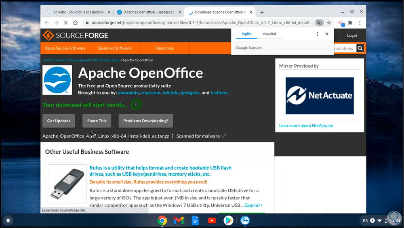Image resolution: width=404 pixels, height=228 pixels.
Task: Open the Chrome three-dot menu
Action: 360,23
